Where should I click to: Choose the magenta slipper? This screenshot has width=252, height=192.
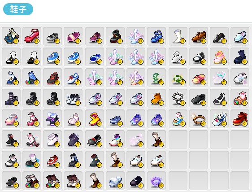[73, 36]
